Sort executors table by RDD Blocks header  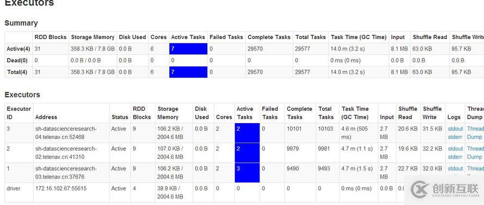coord(142,113)
